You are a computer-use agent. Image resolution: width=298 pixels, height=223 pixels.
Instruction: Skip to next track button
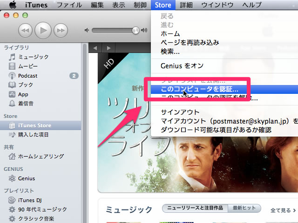(61, 30)
